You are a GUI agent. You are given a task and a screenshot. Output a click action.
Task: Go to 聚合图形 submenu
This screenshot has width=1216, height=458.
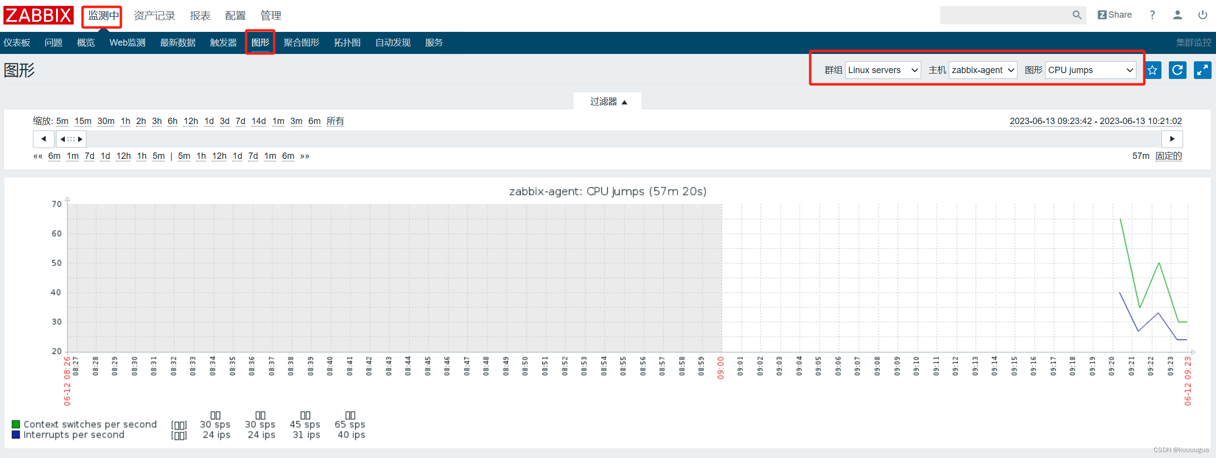click(302, 43)
